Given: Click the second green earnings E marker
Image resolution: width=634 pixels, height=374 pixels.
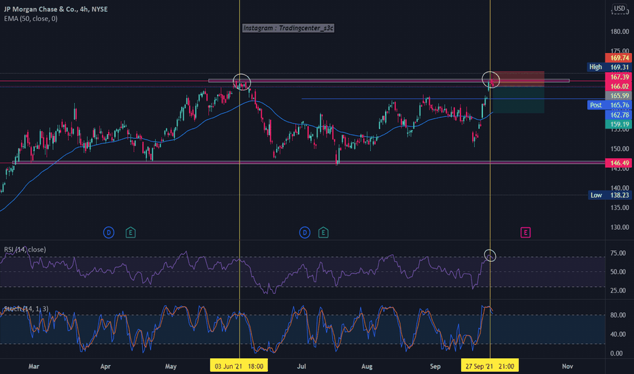Looking at the screenshot, I should point(323,233).
